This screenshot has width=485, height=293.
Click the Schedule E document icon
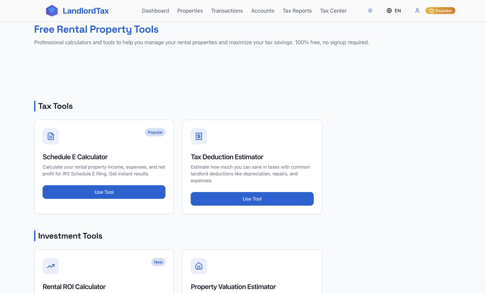[x=51, y=136]
